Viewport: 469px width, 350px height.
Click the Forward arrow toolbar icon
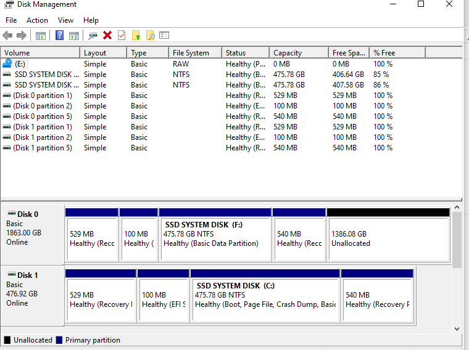[22, 36]
